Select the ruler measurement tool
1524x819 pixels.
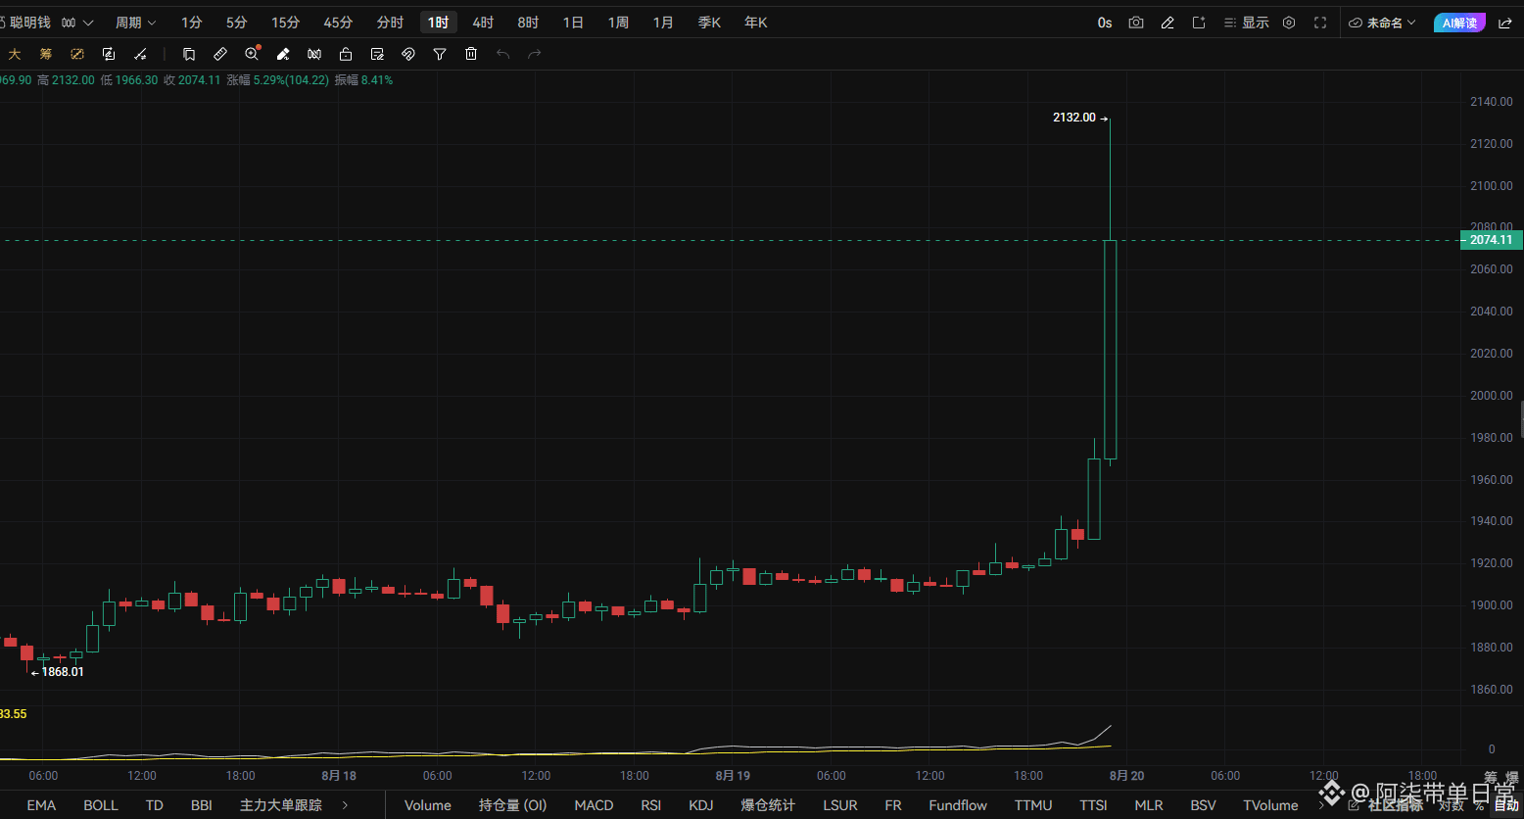pyautogui.click(x=220, y=54)
